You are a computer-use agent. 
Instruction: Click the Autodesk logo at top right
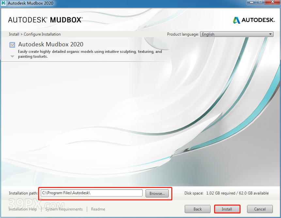point(254,20)
